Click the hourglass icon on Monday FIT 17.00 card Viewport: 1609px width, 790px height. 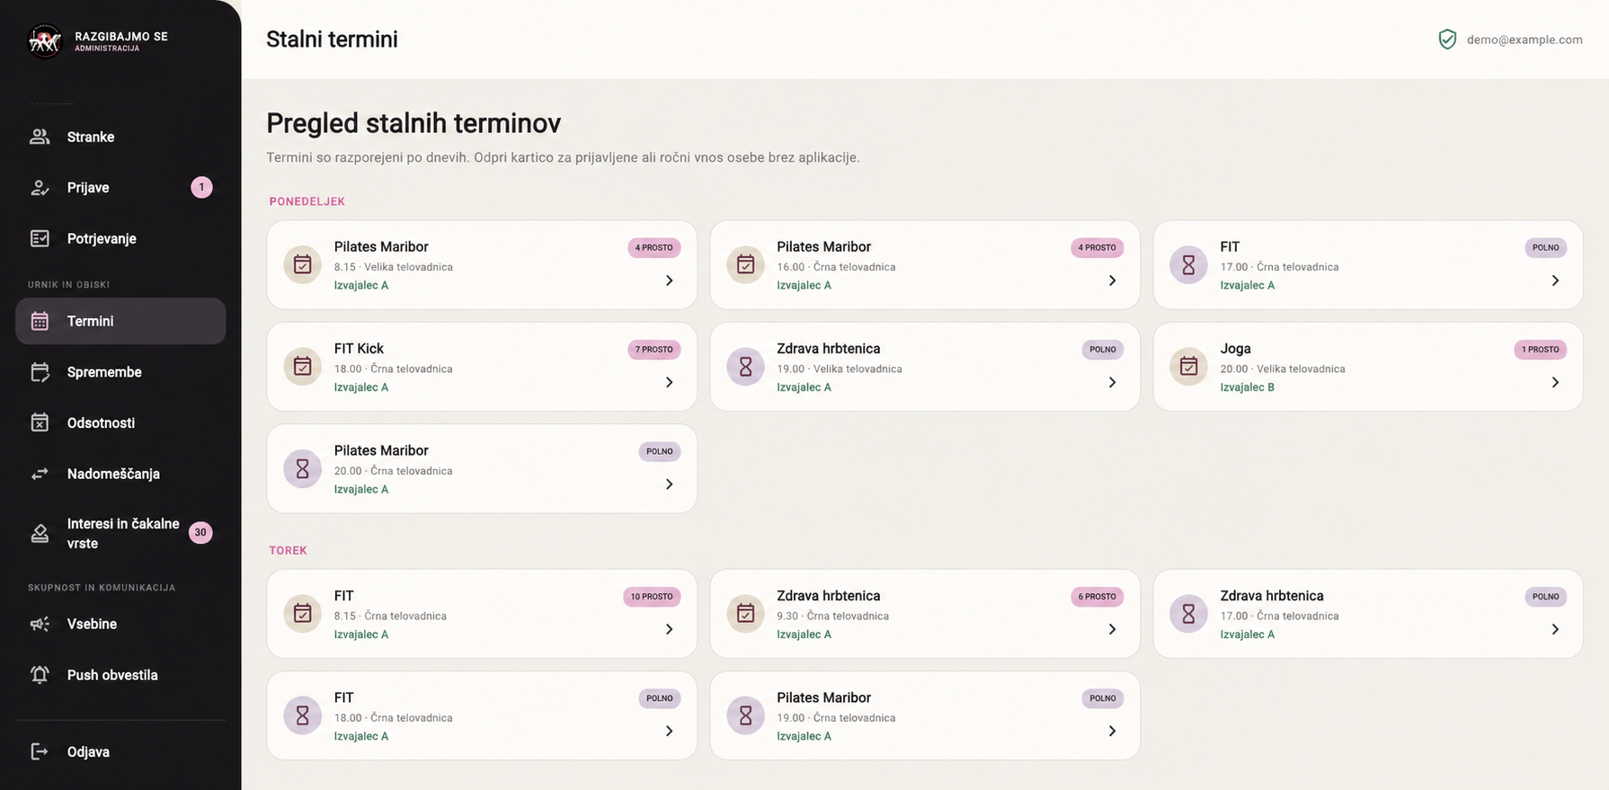tap(1188, 265)
